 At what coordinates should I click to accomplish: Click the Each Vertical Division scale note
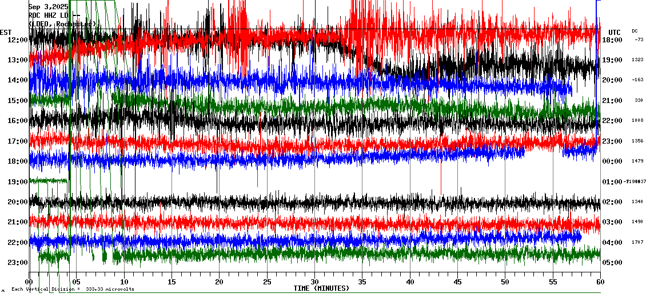tap(73, 289)
